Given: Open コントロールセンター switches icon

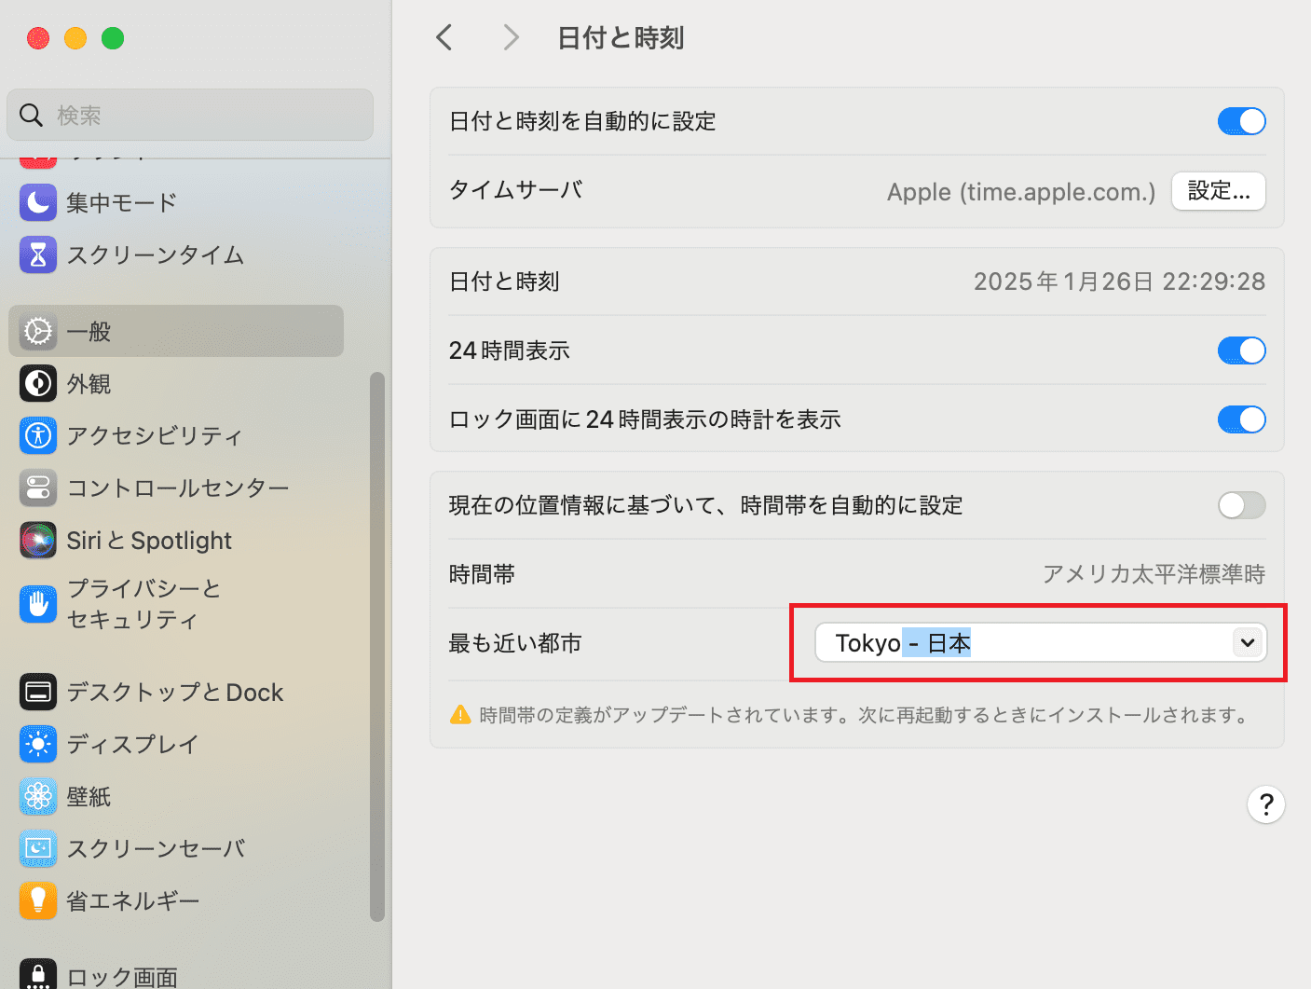Looking at the screenshot, I should click(38, 488).
